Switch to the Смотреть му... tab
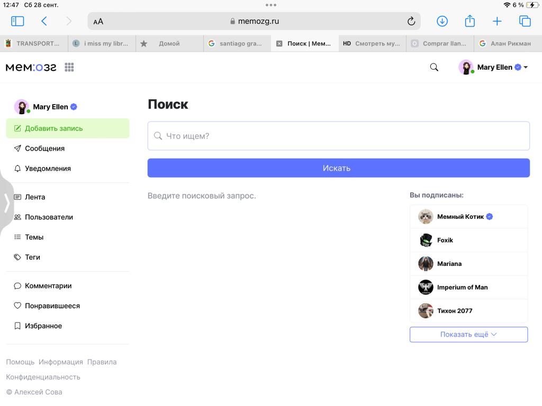The width and height of the screenshot is (542, 406). (x=372, y=43)
